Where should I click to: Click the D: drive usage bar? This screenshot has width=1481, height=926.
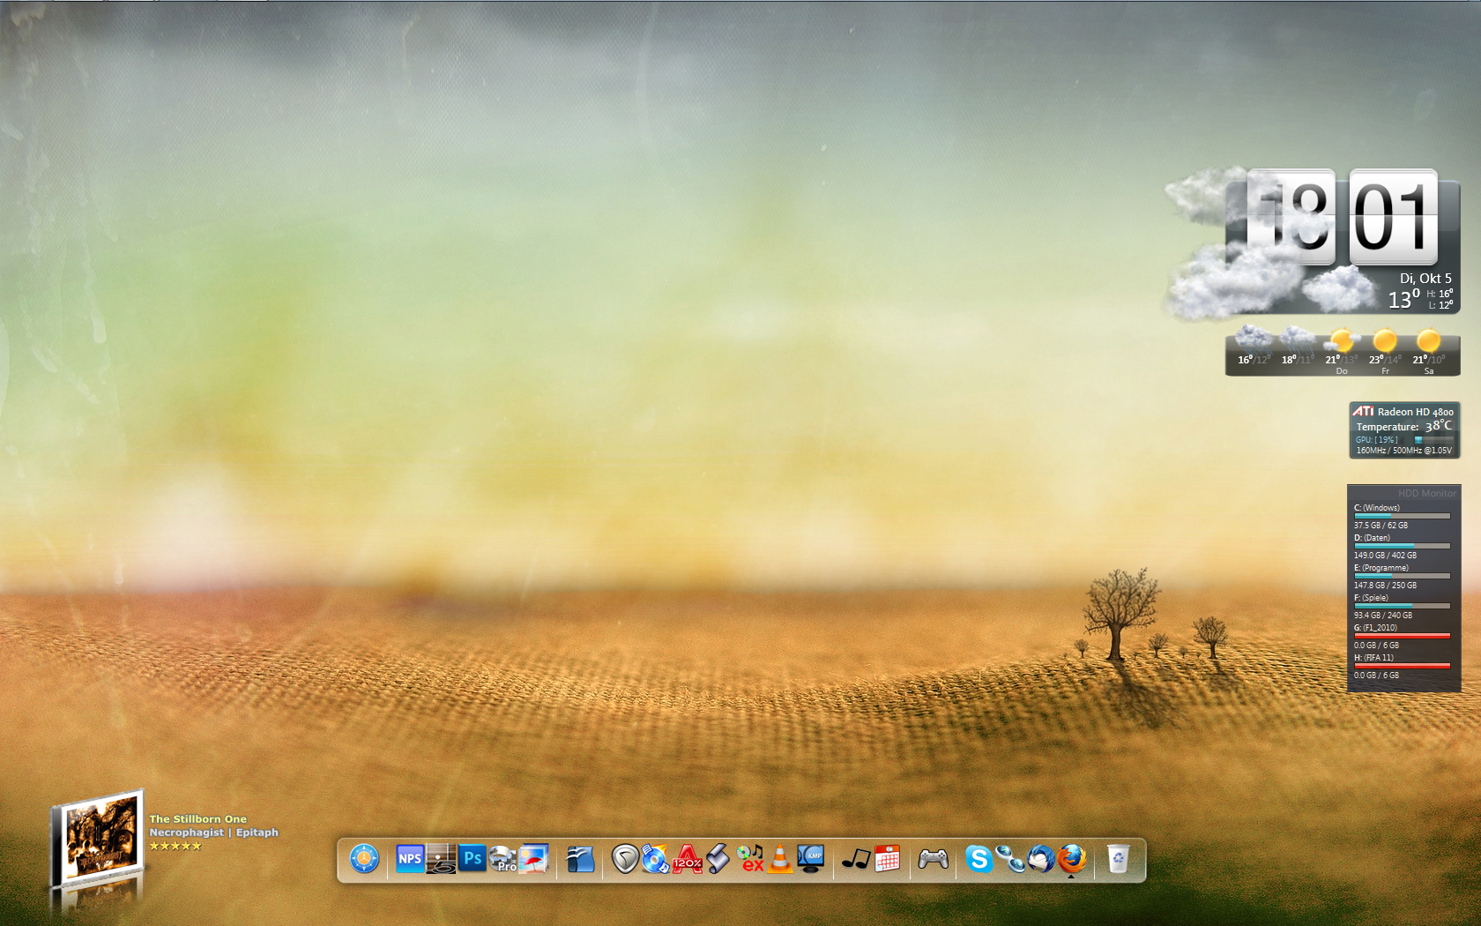click(1402, 546)
